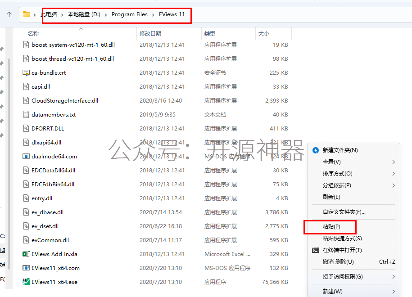Select the file name EViews Add In.xla

[54, 254]
